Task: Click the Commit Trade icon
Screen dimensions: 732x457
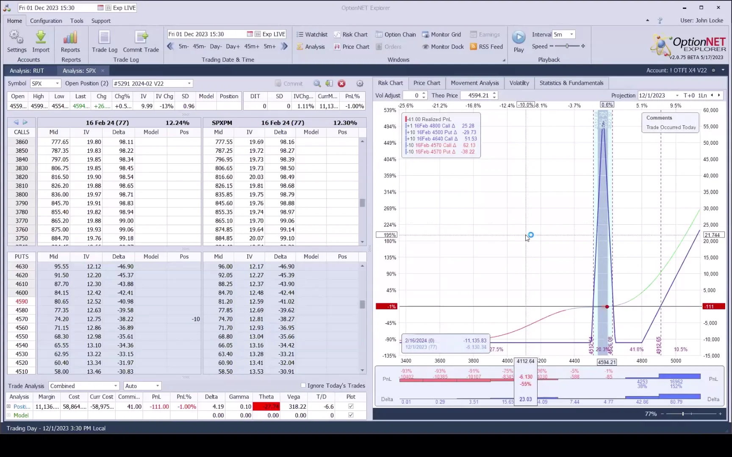Action: pos(141,41)
